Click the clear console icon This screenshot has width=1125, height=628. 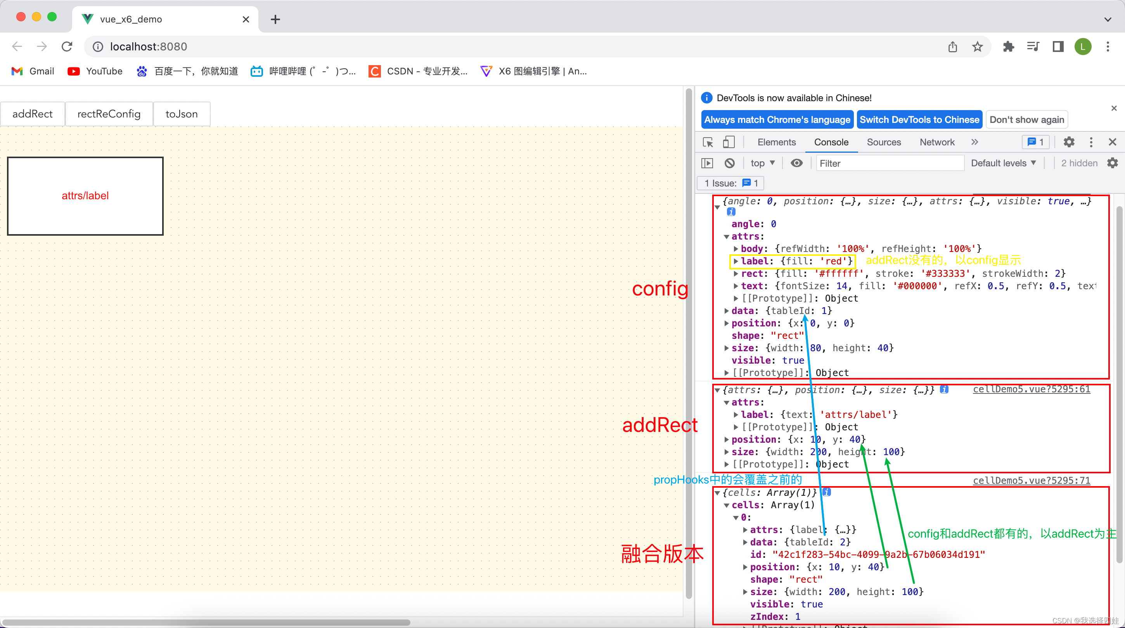click(x=729, y=163)
